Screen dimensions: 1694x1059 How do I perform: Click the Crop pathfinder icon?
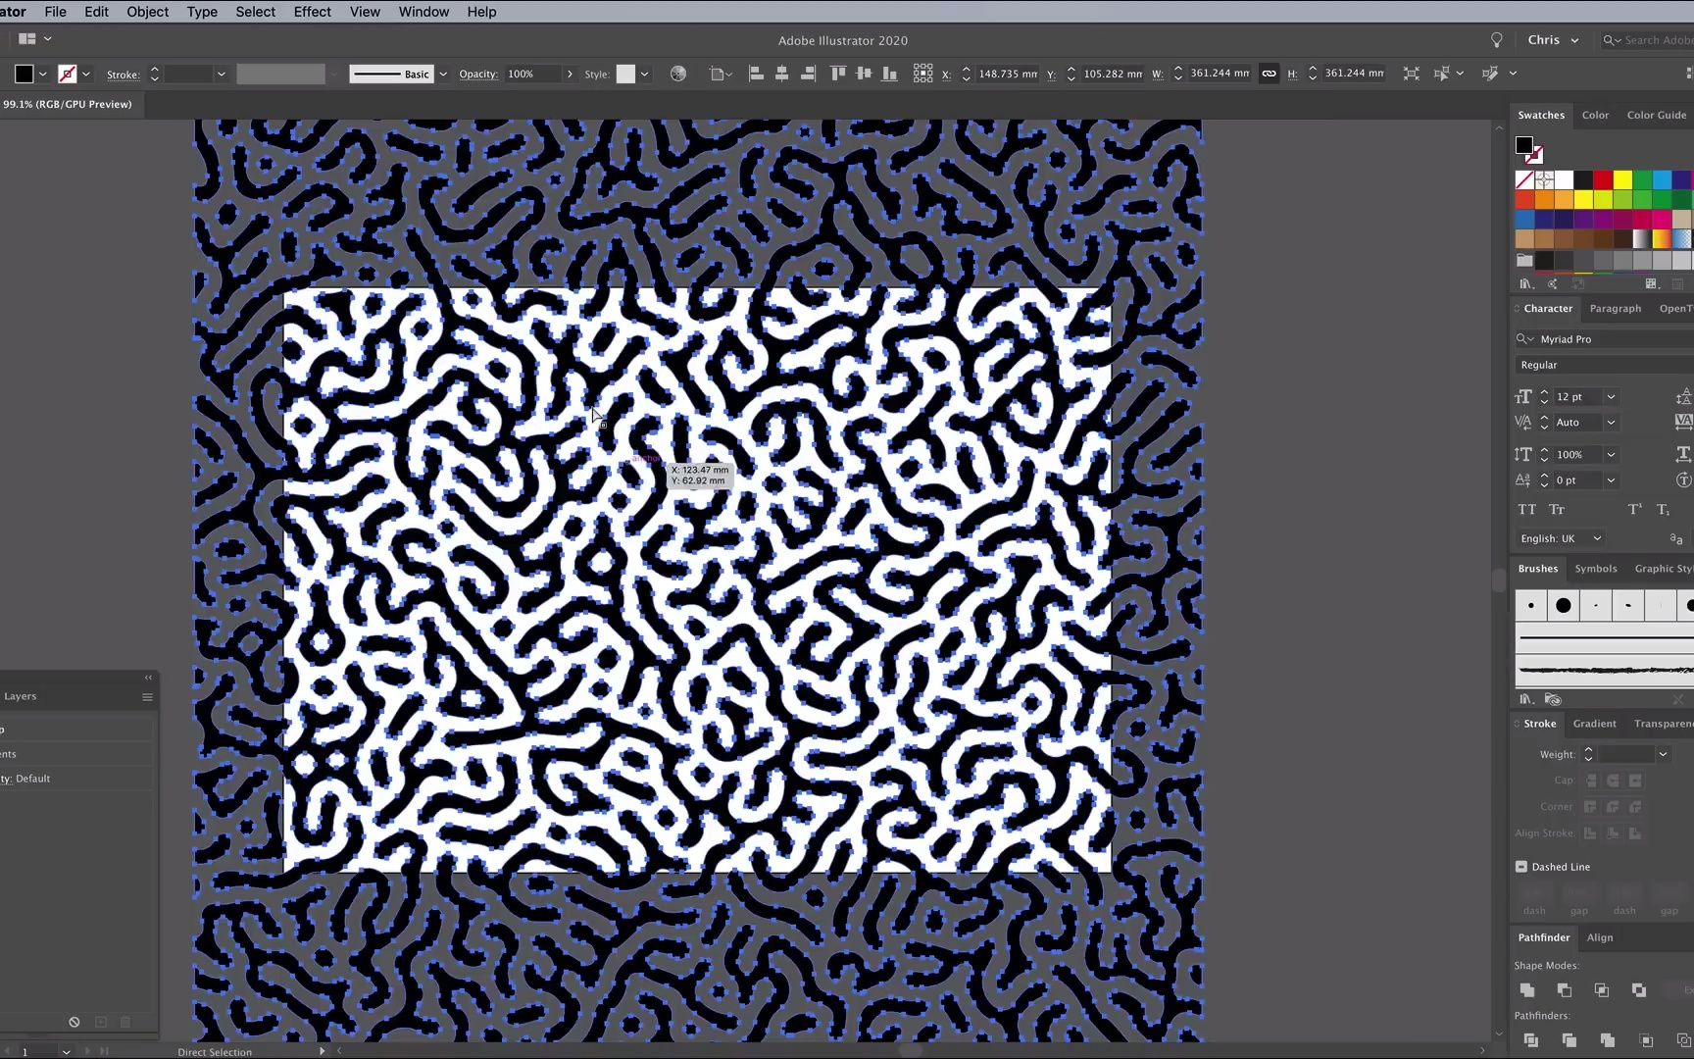coord(1646,1040)
